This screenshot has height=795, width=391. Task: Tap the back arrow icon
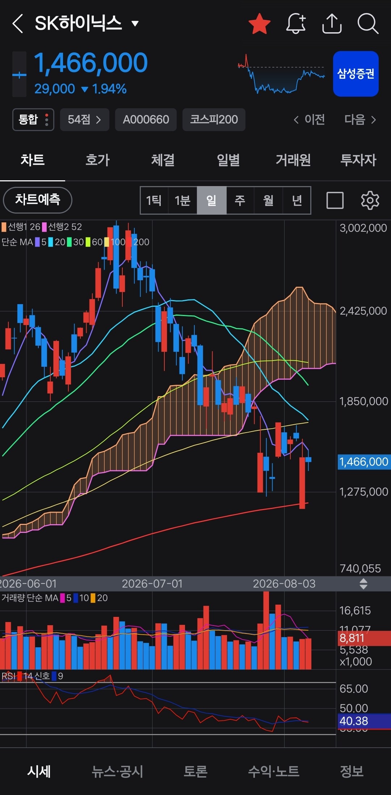tap(17, 24)
